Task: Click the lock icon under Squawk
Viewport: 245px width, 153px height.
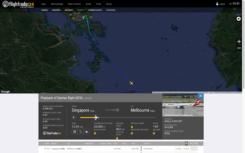Action: pos(154,133)
